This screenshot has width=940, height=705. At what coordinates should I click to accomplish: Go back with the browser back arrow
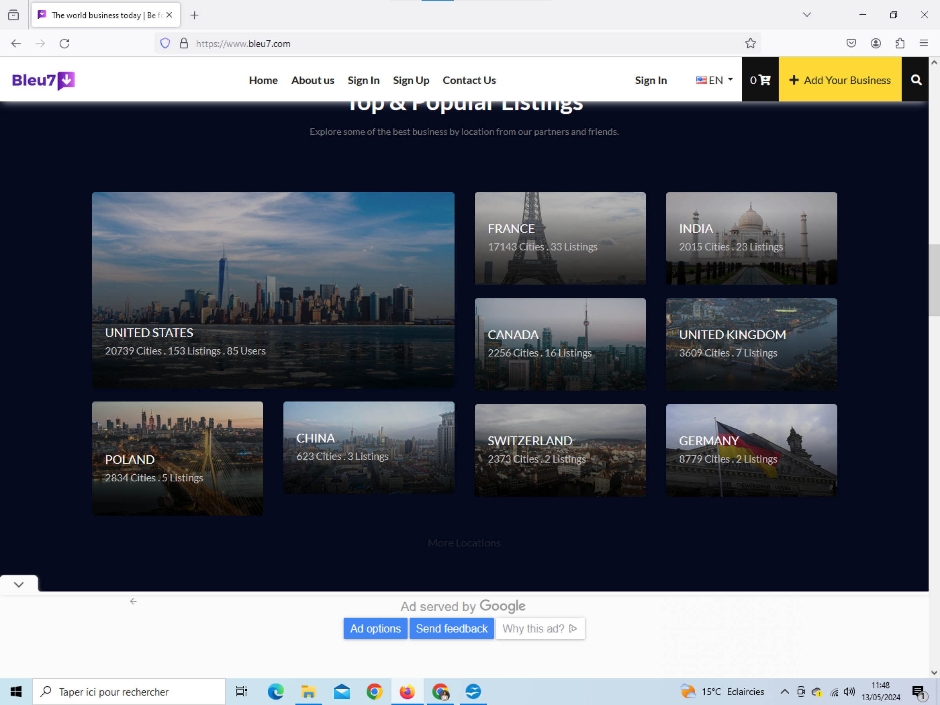tap(16, 43)
